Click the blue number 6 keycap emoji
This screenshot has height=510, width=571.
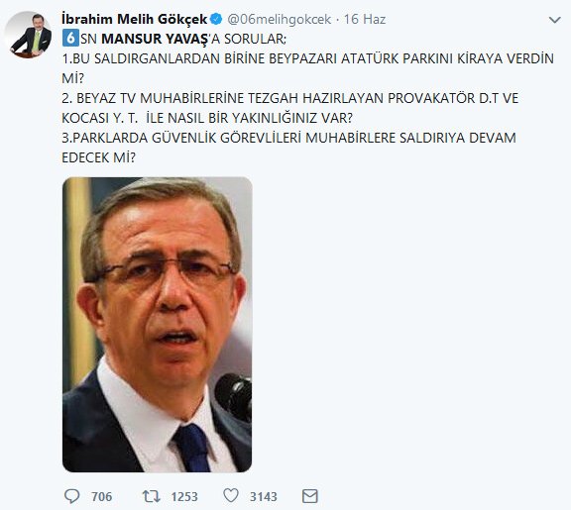coord(70,39)
